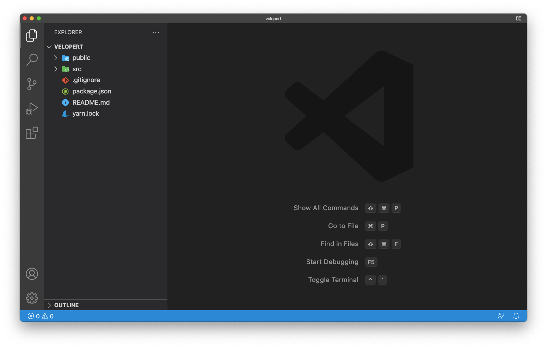Viewport: 547px width, 348px height.
Task: Click the errors count icon in status bar
Action: pyautogui.click(x=31, y=316)
